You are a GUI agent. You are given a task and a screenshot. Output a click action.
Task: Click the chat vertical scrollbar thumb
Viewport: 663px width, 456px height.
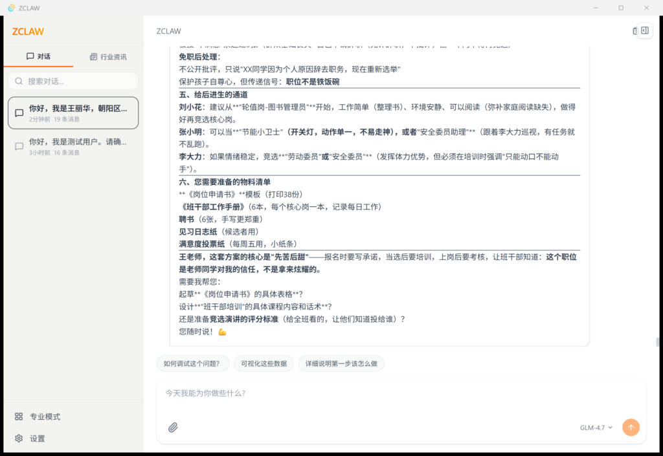pyautogui.click(x=658, y=342)
